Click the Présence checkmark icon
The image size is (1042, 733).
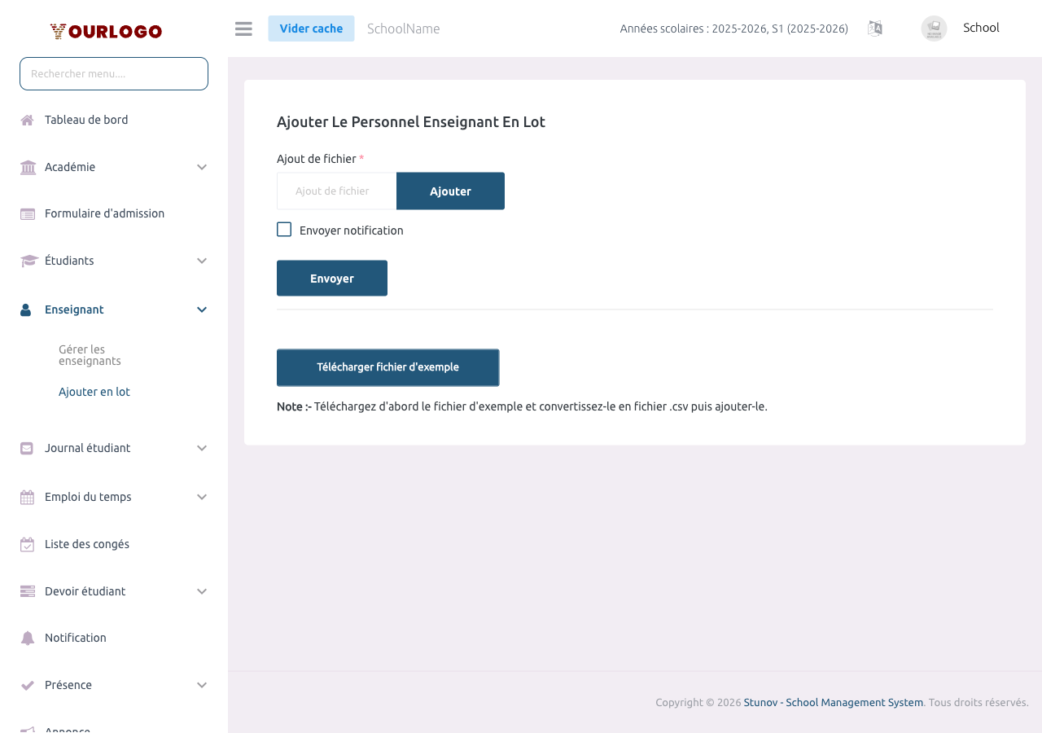(27, 684)
